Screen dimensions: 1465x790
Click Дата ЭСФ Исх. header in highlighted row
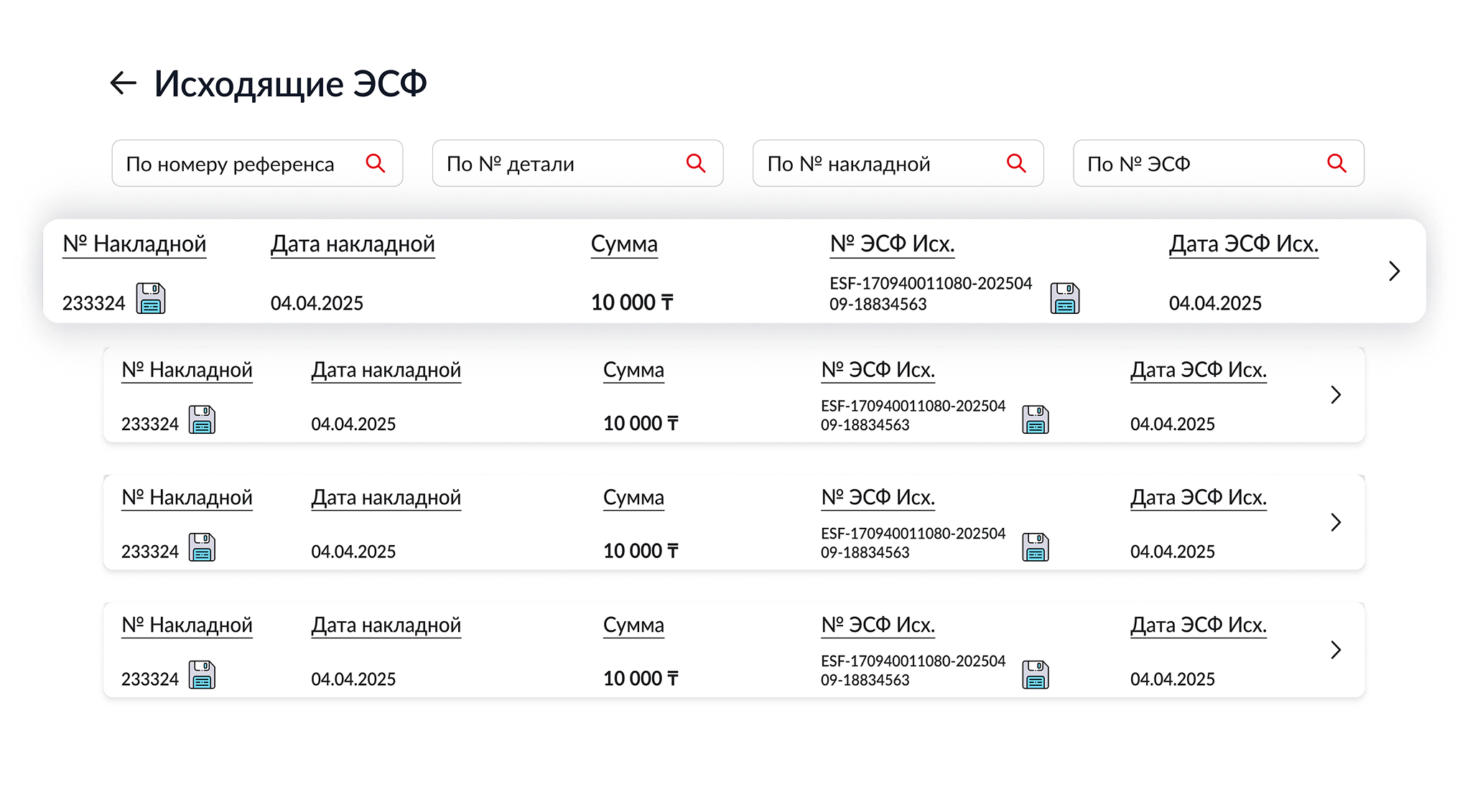coord(1243,244)
